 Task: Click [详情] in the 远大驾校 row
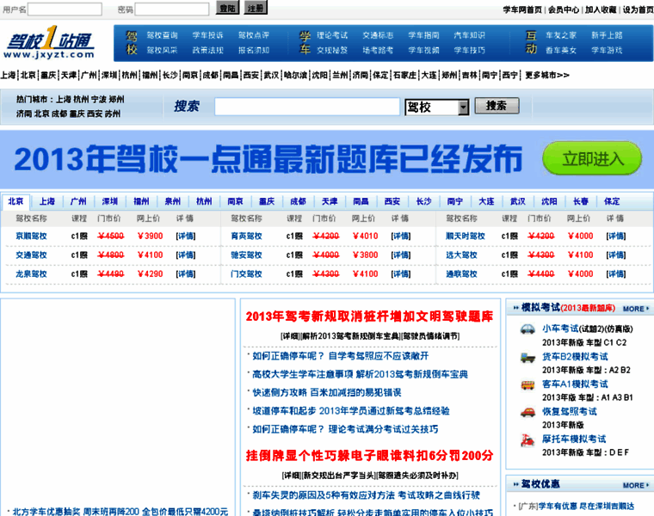[616, 255]
